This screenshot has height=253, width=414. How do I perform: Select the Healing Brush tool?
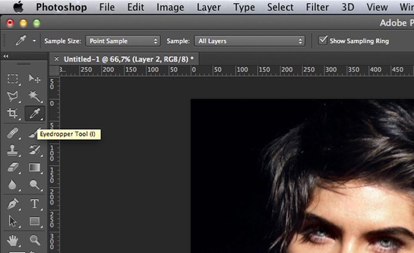(x=12, y=133)
